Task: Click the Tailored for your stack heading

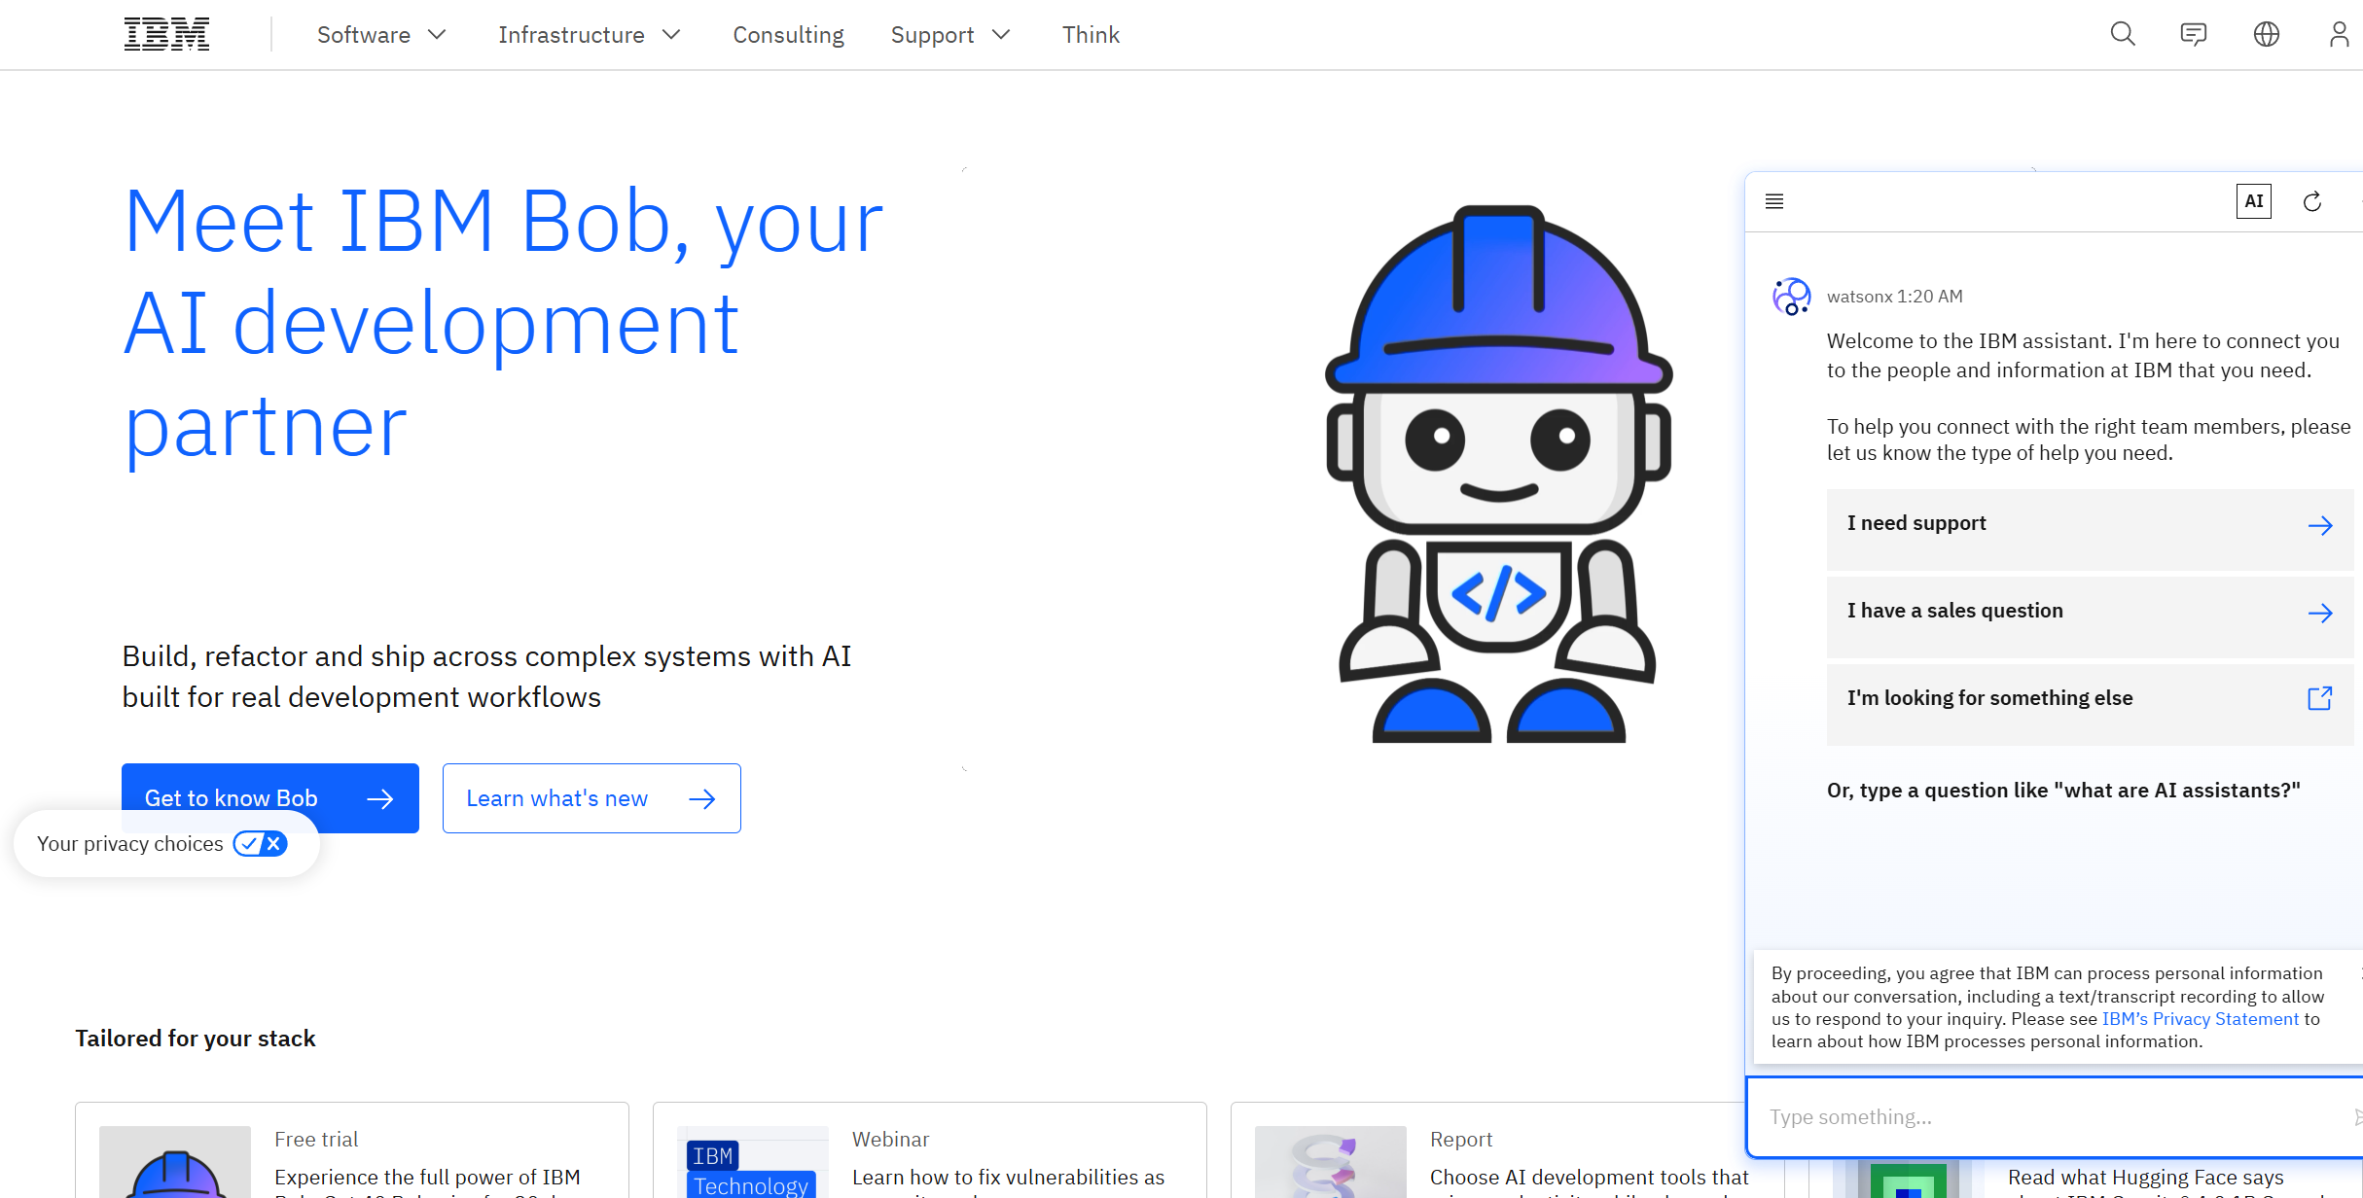Action: [x=196, y=1039]
